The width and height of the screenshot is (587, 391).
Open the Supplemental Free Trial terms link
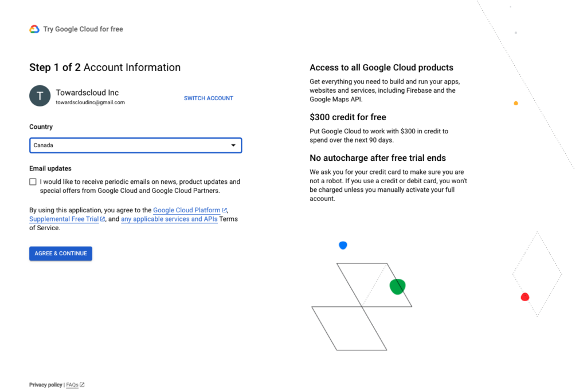[64, 219]
